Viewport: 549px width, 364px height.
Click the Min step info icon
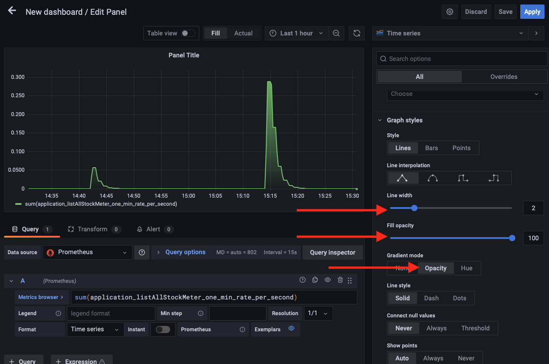201,313
